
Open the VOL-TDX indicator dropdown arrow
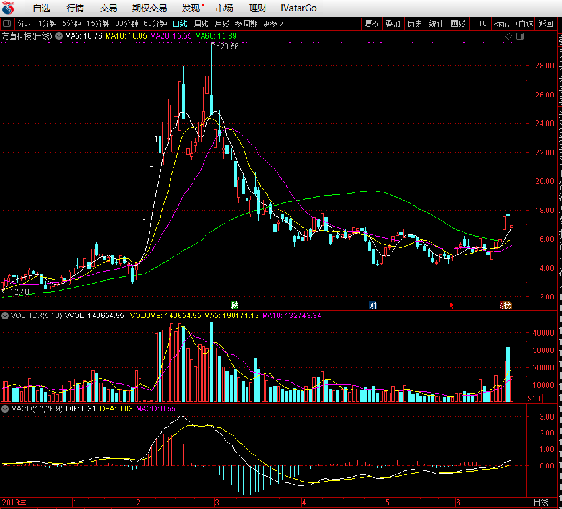click(x=5, y=316)
